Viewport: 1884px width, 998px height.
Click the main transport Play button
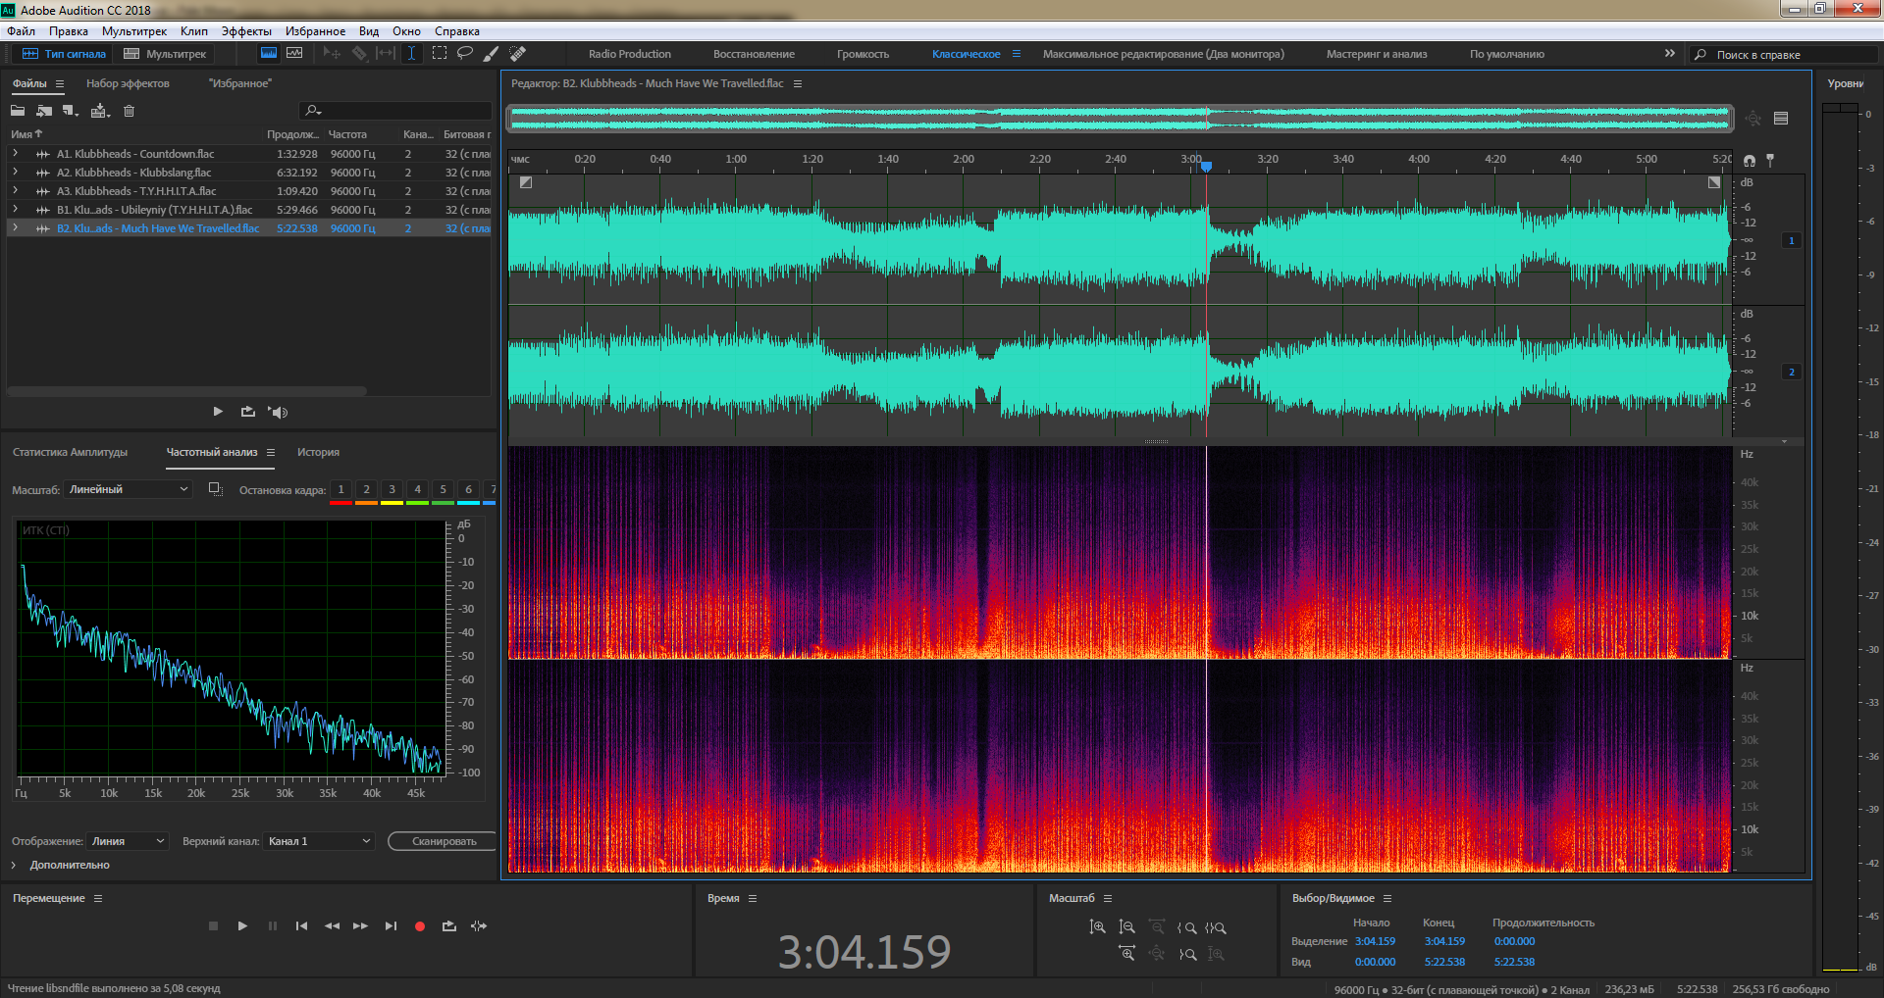pyautogui.click(x=242, y=926)
